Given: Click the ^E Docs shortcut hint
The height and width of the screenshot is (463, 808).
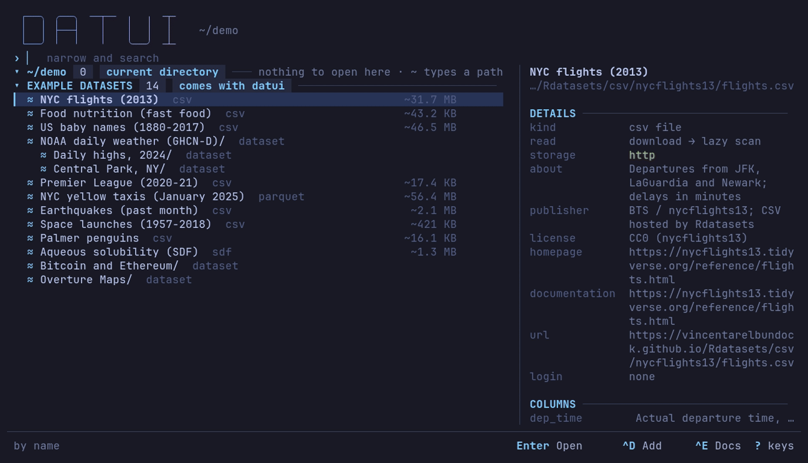Looking at the screenshot, I should click(718, 446).
